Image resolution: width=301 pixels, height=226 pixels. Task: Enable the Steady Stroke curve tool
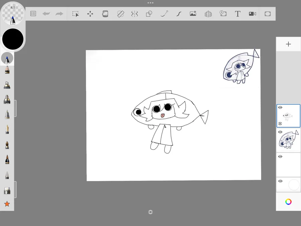179,14
